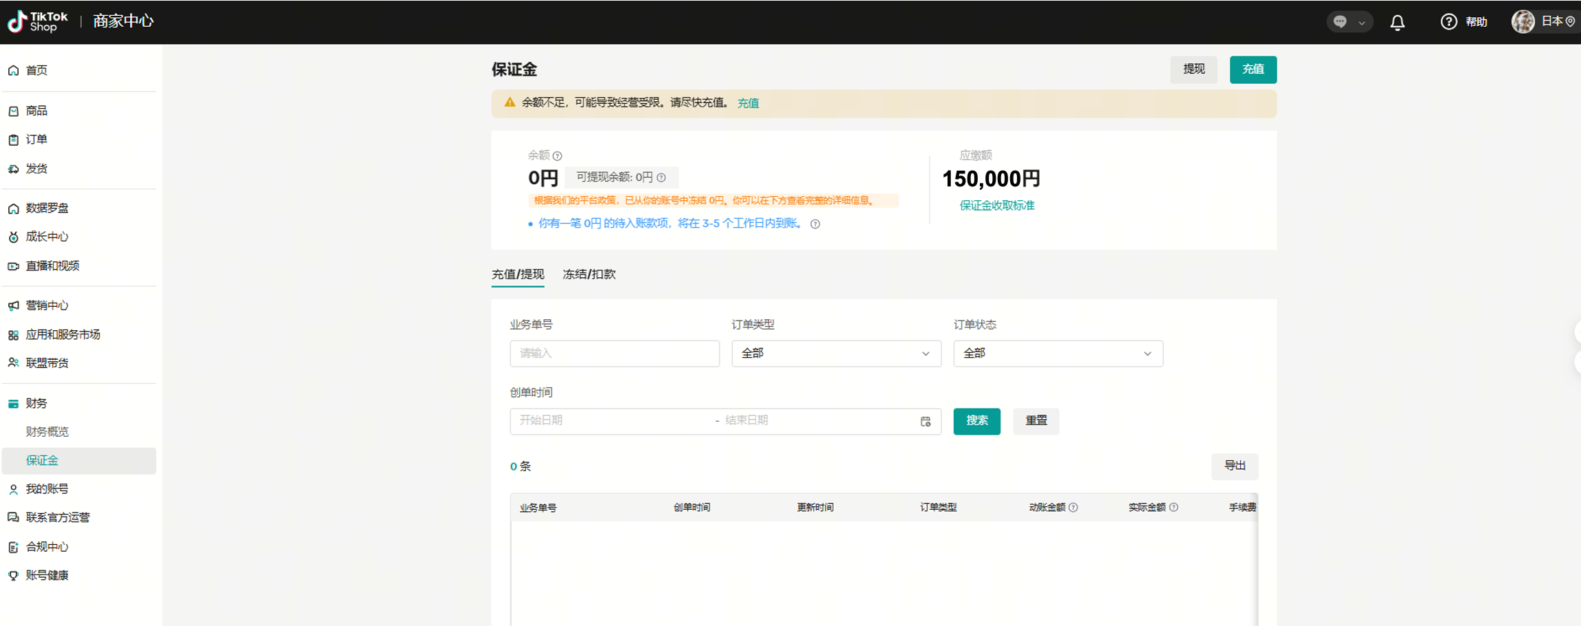This screenshot has width=1581, height=626.
Task: Expand the 订单状态 dropdown
Action: [x=1058, y=354]
